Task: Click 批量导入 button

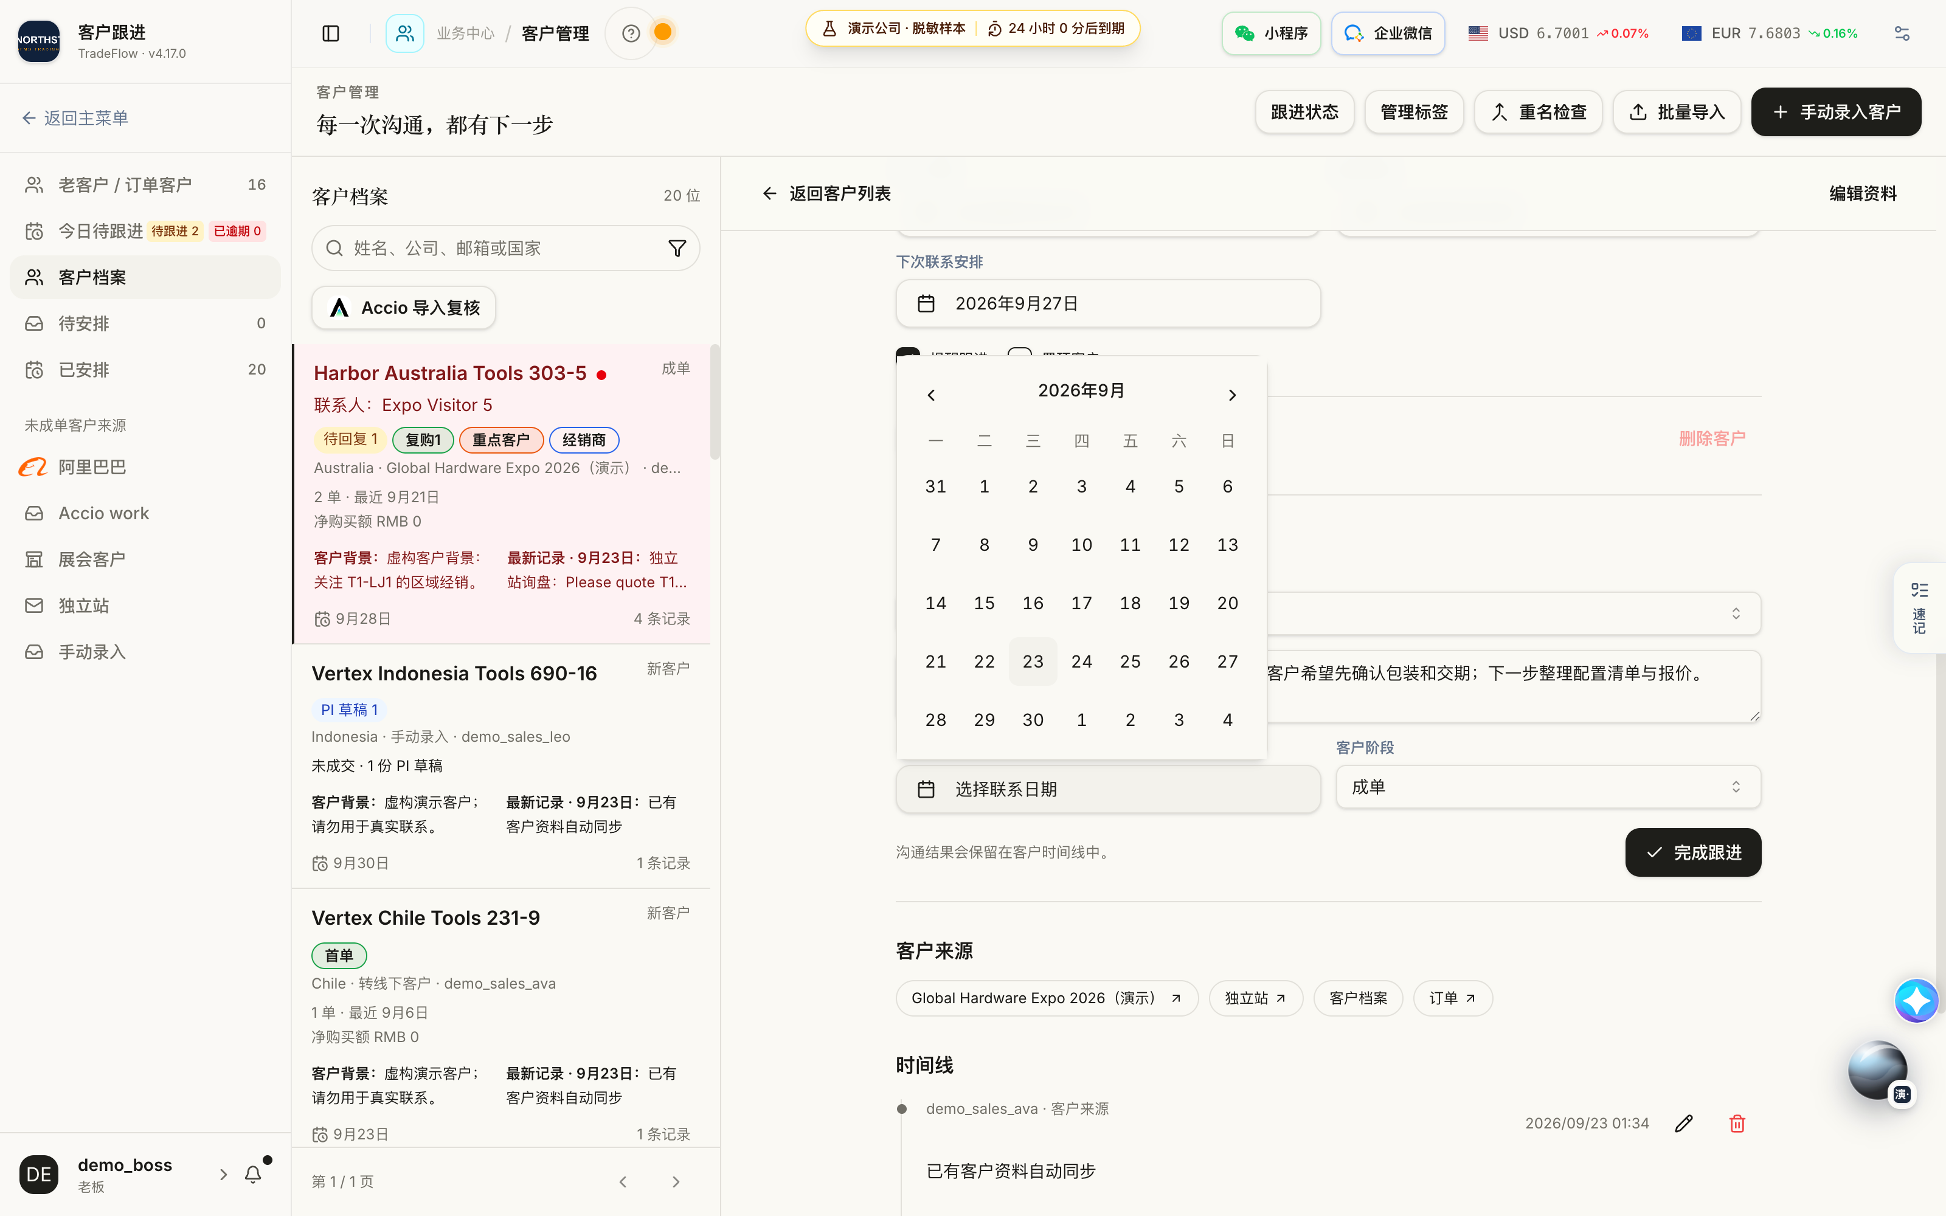Action: point(1677,112)
